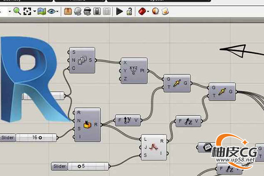Screen dimensions: 264x176
Task: Click the blindfolded head no-preview icon
Action: [87, 11]
